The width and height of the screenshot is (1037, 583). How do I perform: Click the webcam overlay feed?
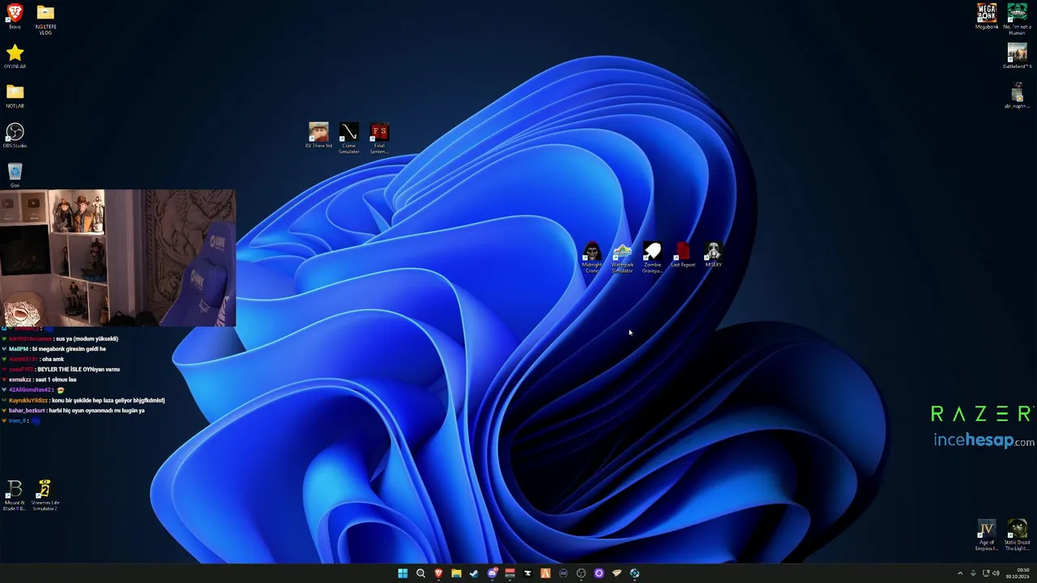pyautogui.click(x=117, y=257)
